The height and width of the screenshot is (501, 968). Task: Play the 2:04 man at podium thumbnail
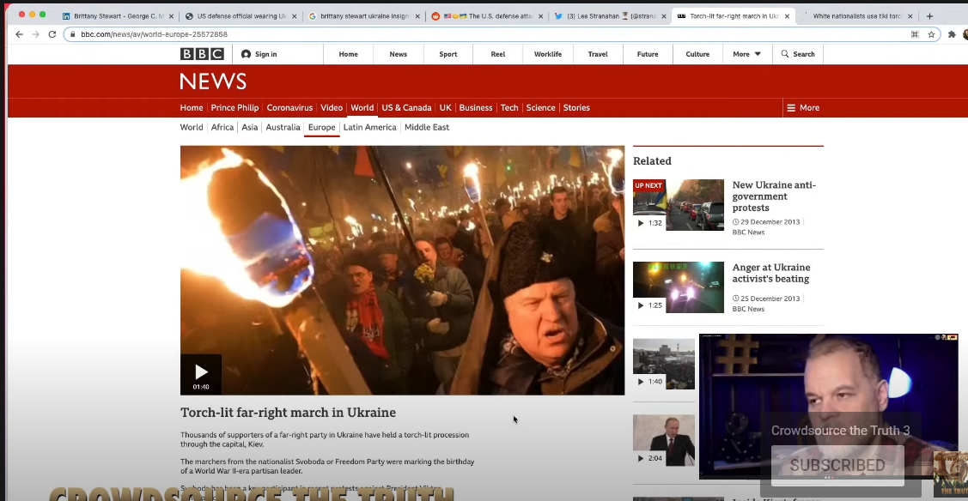click(x=664, y=441)
